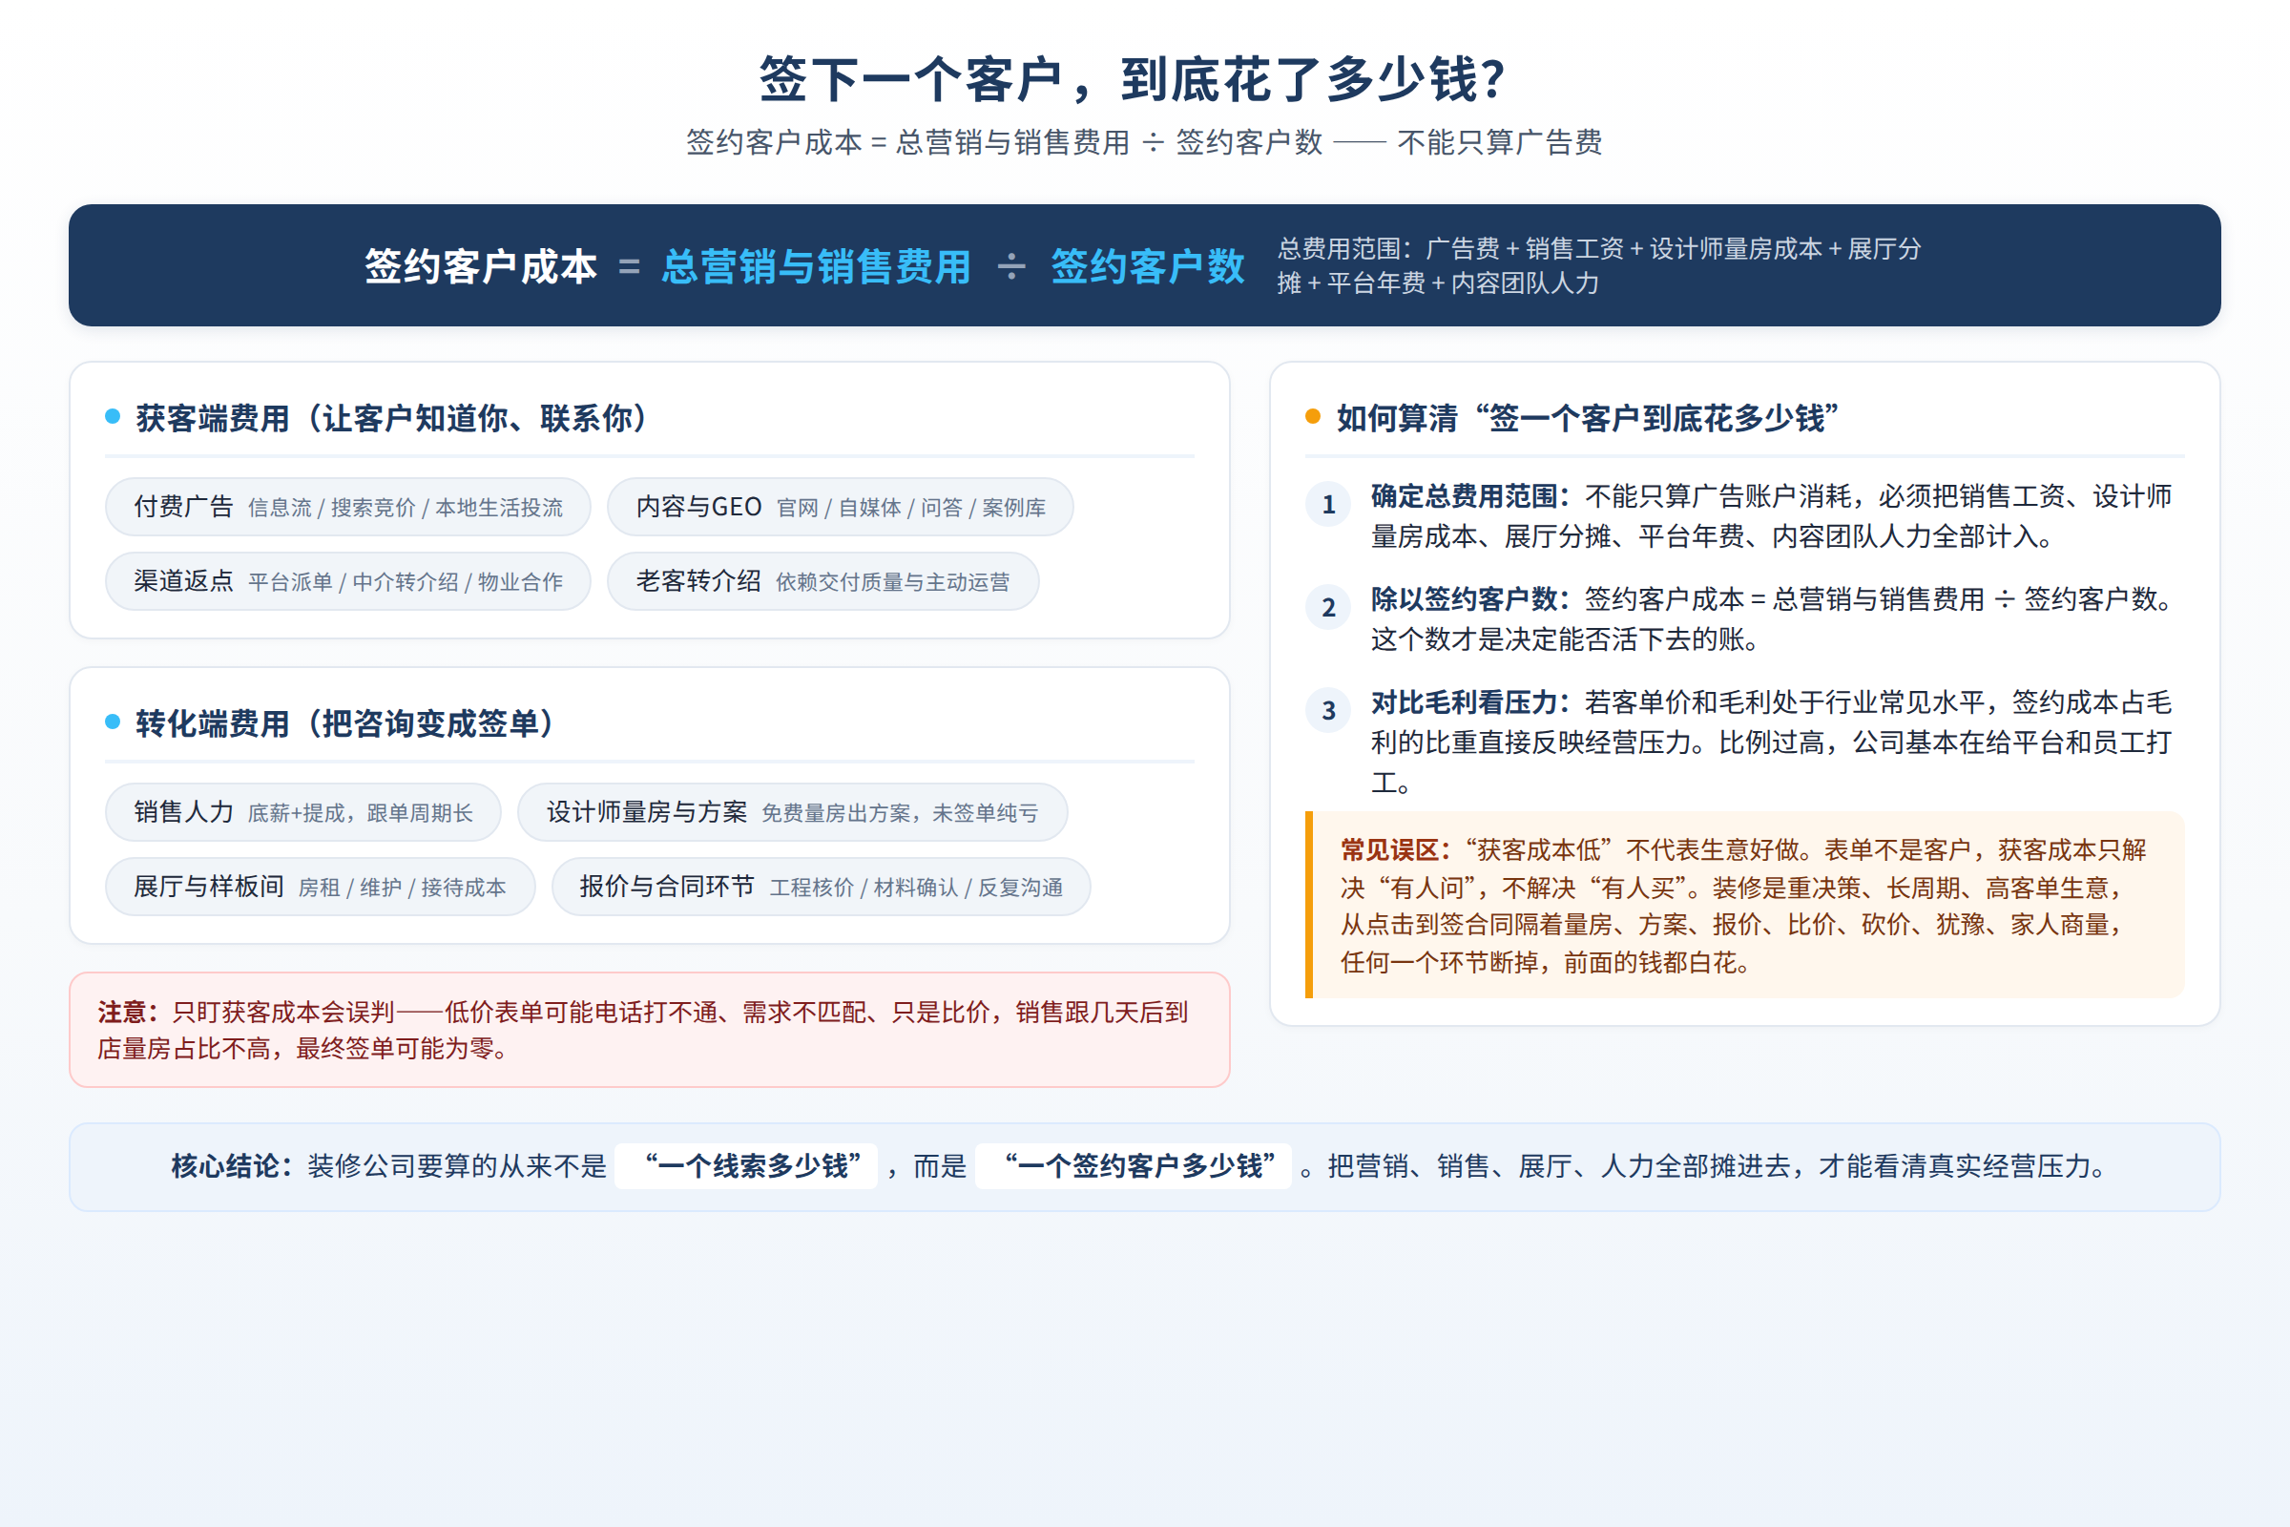Image resolution: width=2290 pixels, height=1527 pixels.
Task: Click the blue dot beside 获客端费用
Action: 113,417
